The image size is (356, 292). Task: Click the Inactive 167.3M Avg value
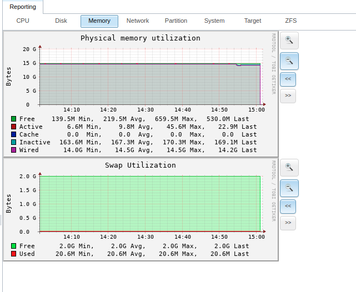point(132,142)
